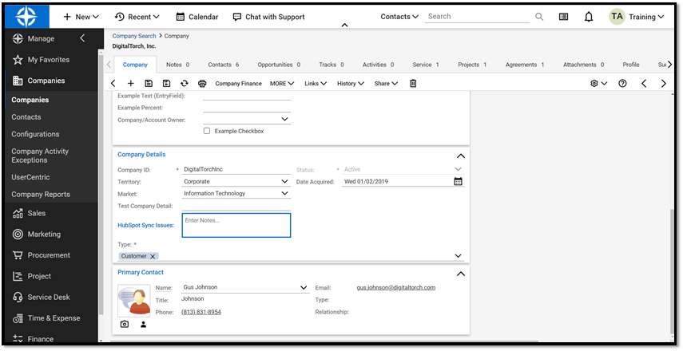The image size is (683, 351).
Task: Click the Refresh icon
Action: [x=185, y=84]
